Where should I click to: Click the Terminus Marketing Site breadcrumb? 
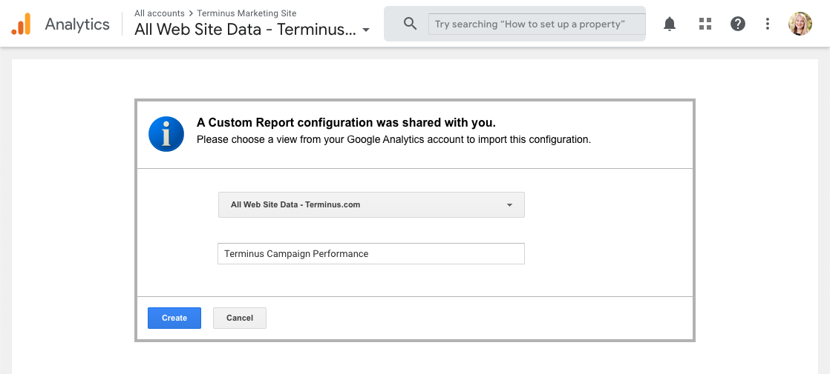point(246,13)
